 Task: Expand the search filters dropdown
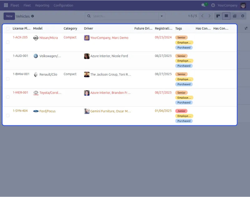[x=162, y=16]
